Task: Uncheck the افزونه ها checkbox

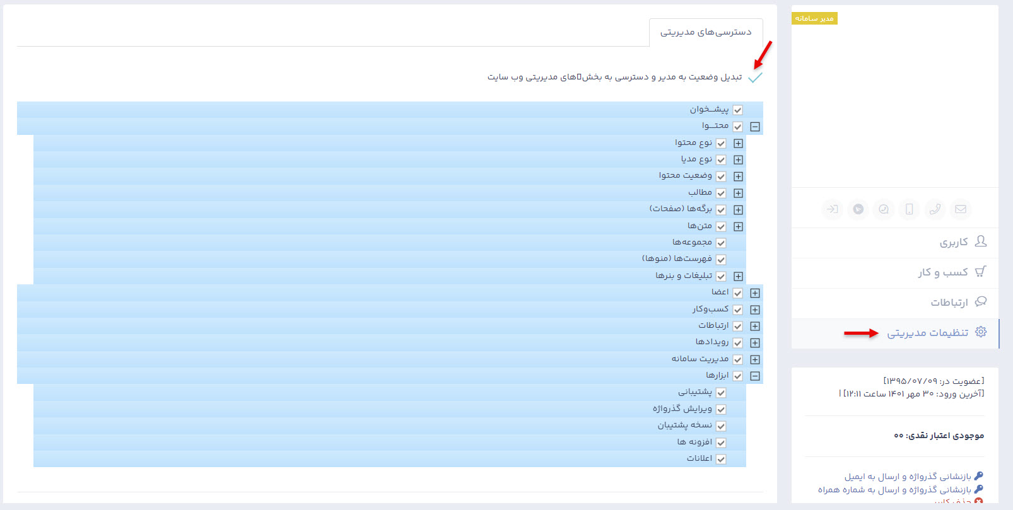Action: pyautogui.click(x=721, y=443)
